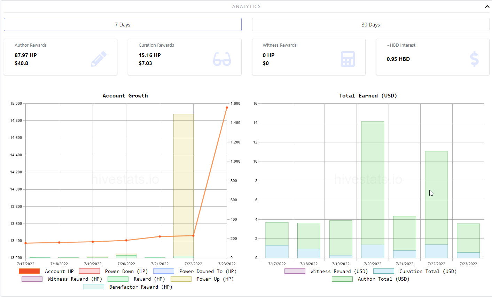Toggle Benefactor Reward (HP) legend entry

(94, 287)
